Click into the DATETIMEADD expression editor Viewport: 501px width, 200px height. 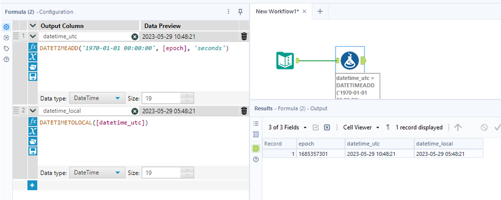coord(143,67)
